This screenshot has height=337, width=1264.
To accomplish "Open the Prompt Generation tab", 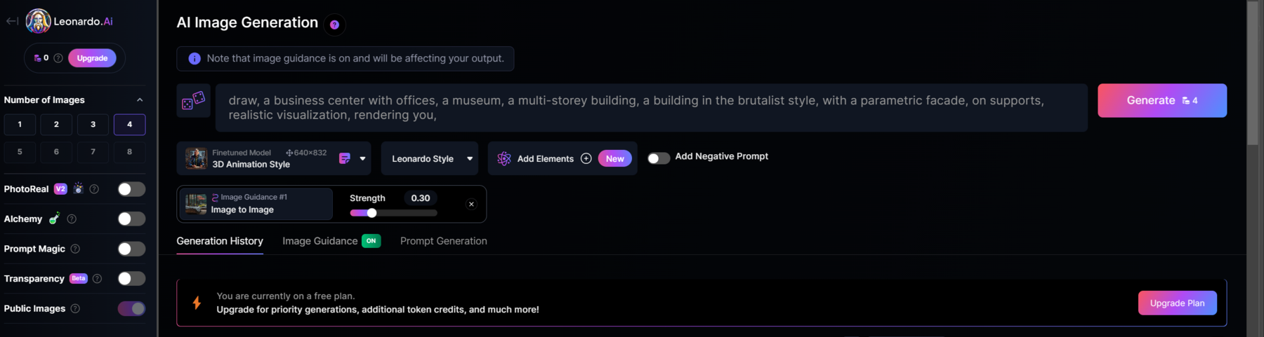I will tap(443, 241).
